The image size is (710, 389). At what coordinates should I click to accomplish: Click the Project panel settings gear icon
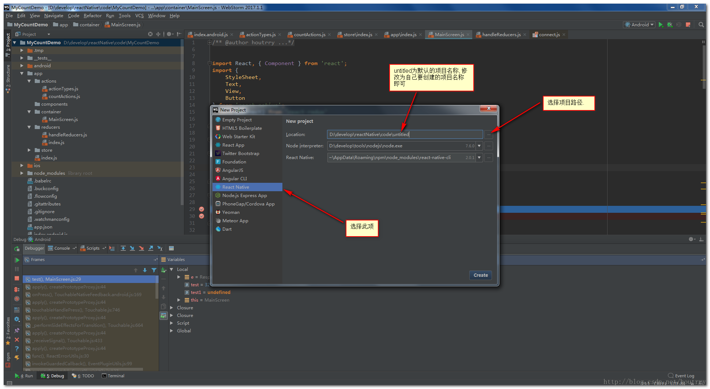tap(169, 34)
